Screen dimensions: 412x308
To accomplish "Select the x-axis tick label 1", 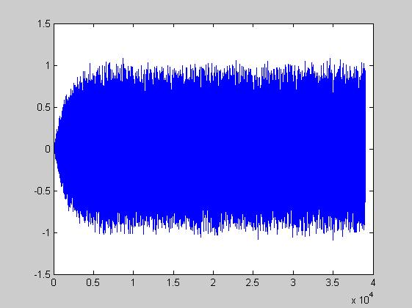I will pos(133,282).
